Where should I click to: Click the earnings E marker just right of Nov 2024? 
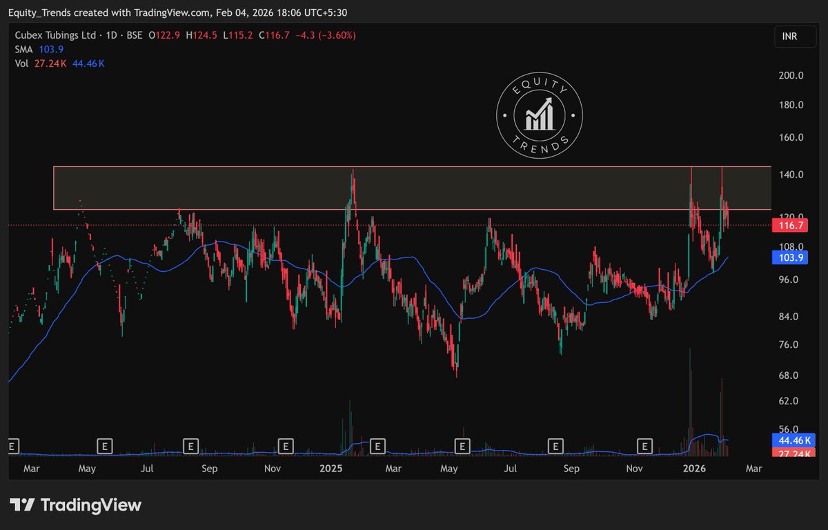click(x=284, y=446)
